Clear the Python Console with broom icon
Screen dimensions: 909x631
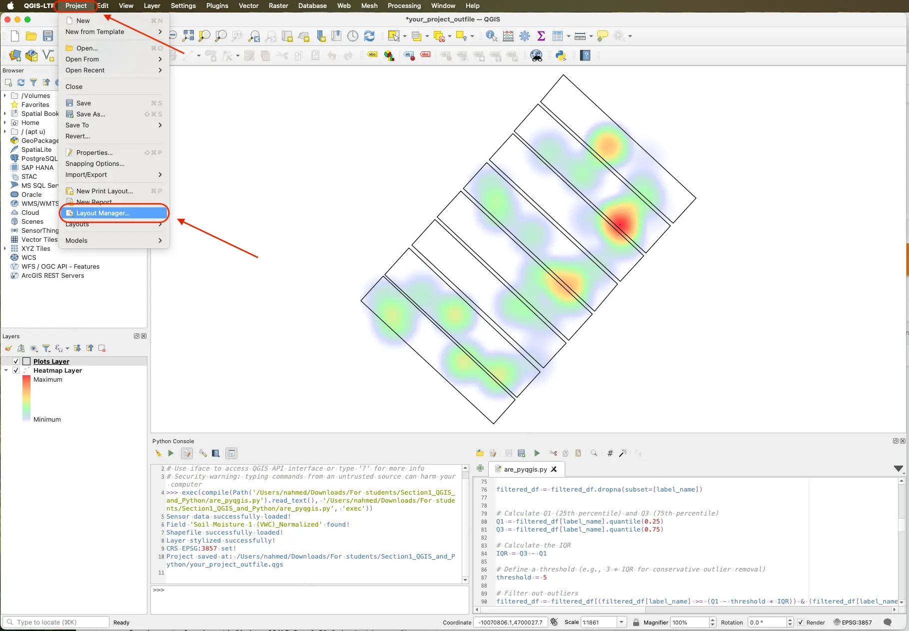tap(158, 453)
